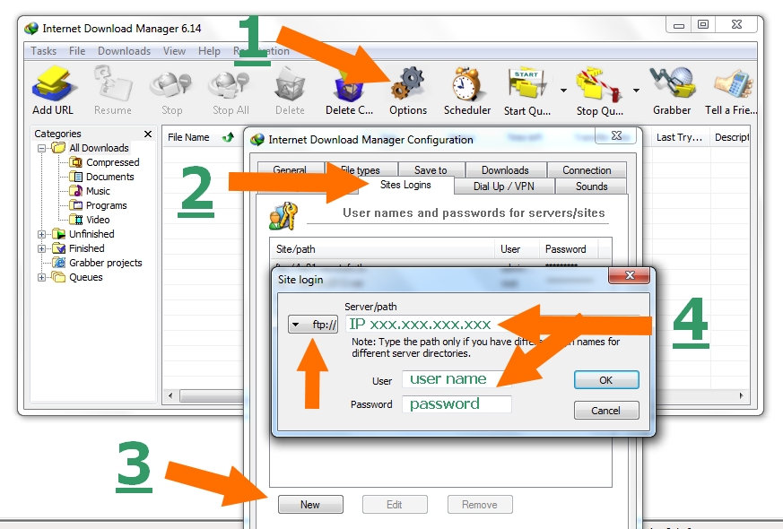
Task: Expand the Finished category node
Action: (x=42, y=248)
